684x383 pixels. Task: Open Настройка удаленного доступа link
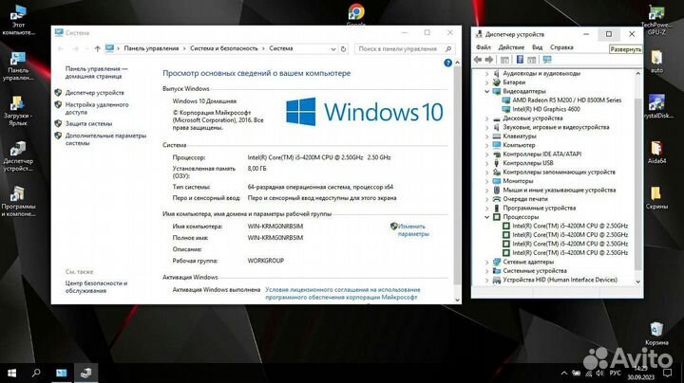pos(97,108)
